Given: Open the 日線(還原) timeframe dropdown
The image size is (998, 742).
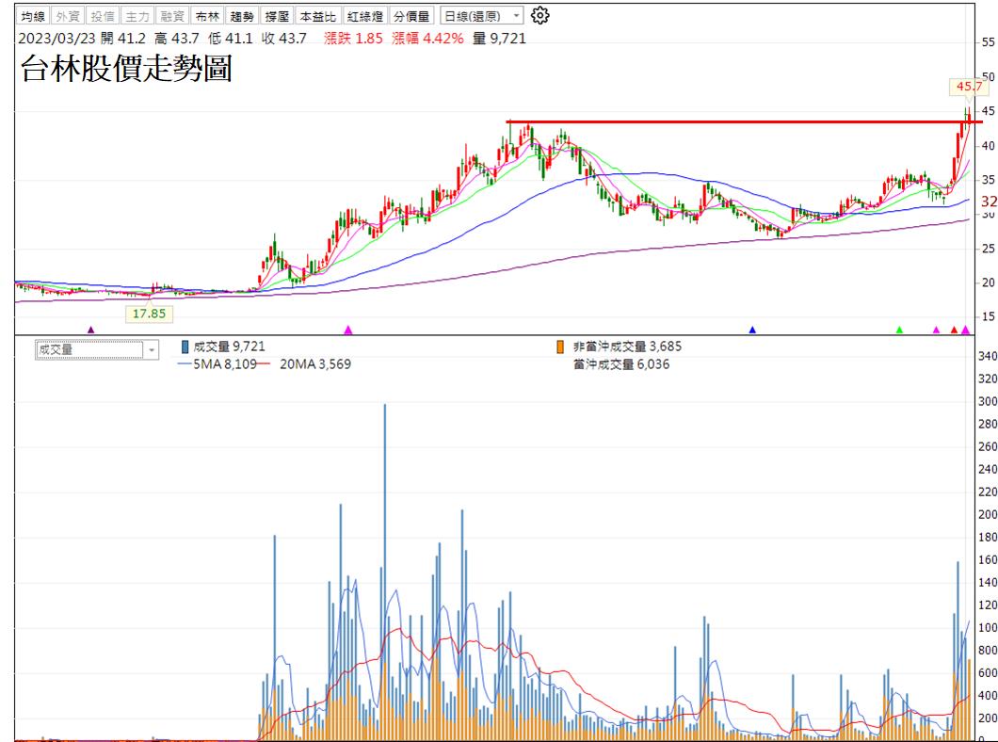Looking at the screenshot, I should point(480,15).
